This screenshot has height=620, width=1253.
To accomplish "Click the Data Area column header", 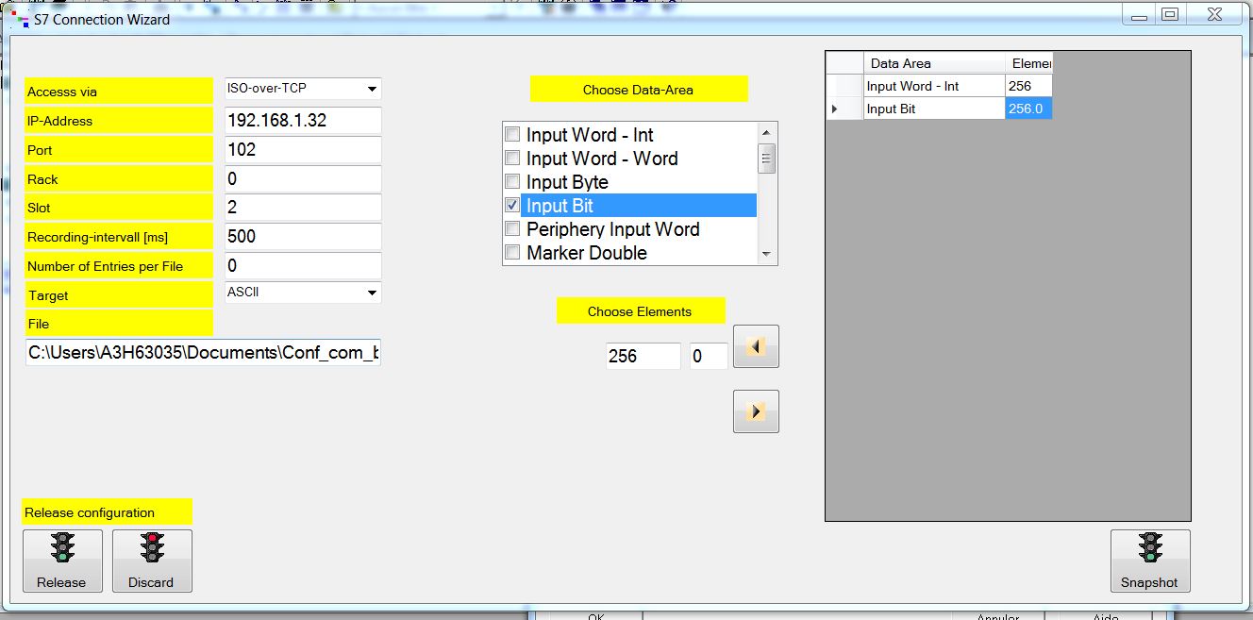I will tap(934, 63).
